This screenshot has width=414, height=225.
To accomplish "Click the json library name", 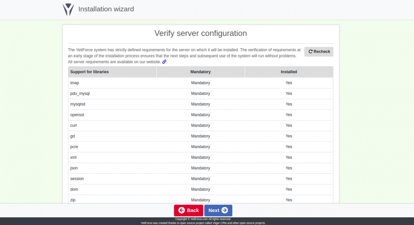I will (74, 168).
